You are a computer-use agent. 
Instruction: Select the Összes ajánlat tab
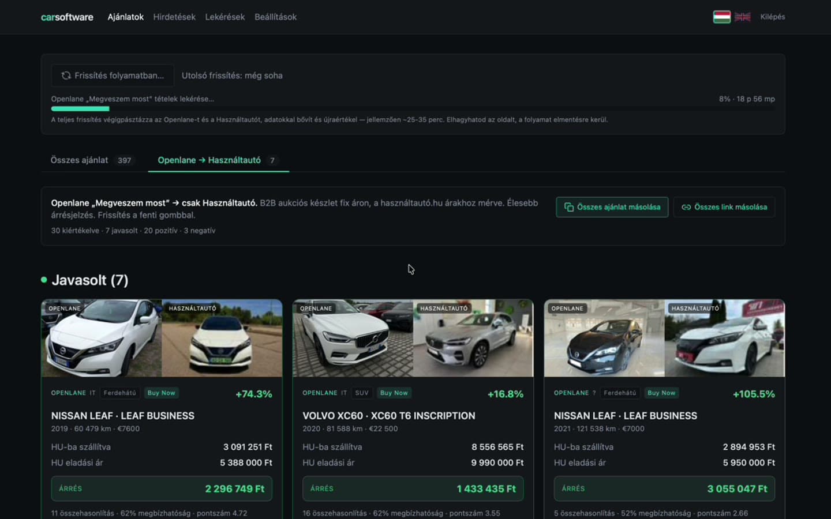93,160
